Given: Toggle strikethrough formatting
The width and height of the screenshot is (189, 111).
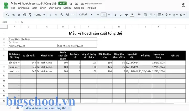Looking at the screenshot, I should (x=127, y=15).
